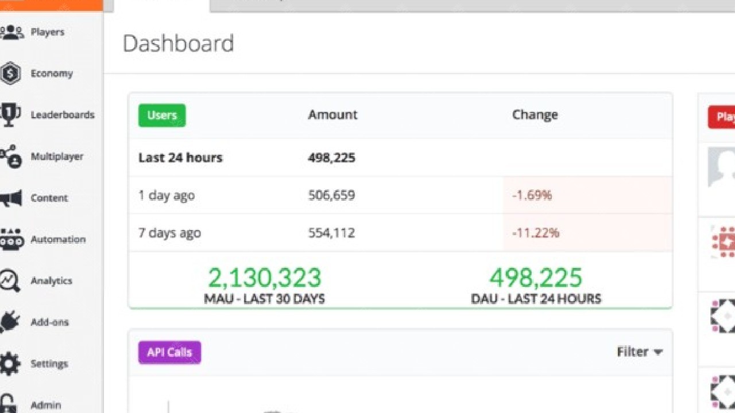Screen dimensions: 735x413
Task: Click the gray player avatar thumbnail
Action: [722, 167]
